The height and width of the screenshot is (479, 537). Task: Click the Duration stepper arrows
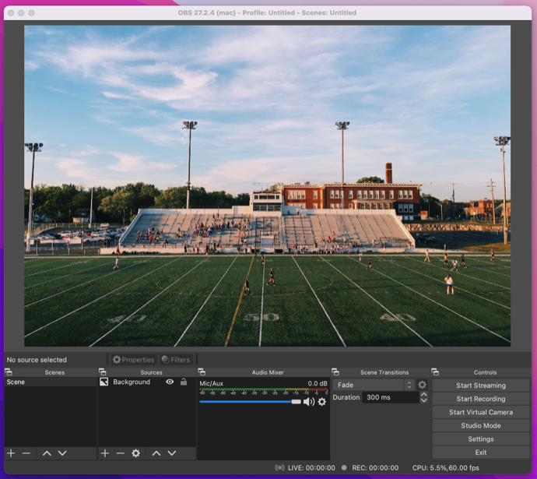(x=423, y=397)
